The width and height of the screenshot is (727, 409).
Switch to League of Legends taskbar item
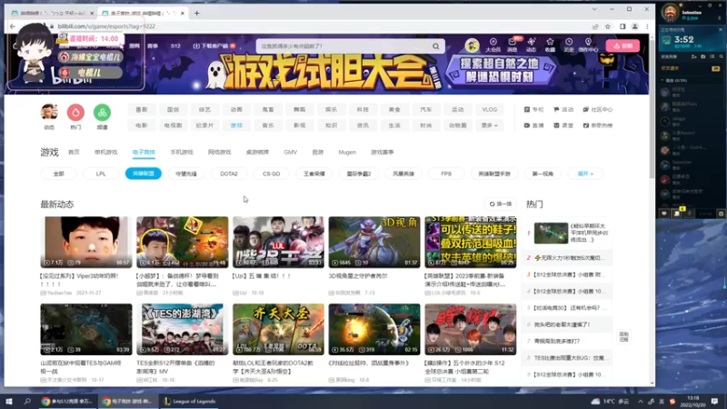(x=190, y=402)
